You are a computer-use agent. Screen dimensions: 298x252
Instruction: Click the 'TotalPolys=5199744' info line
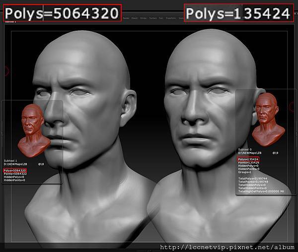pyautogui.click(x=253, y=179)
